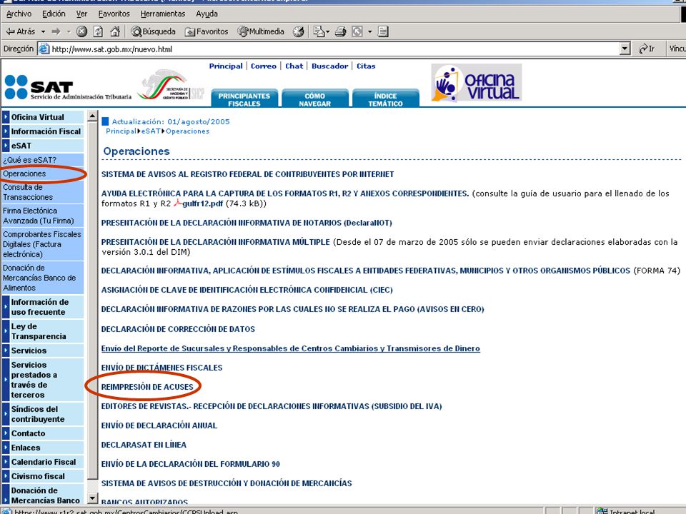Click the Forward arrow toolbar button

pos(56,31)
